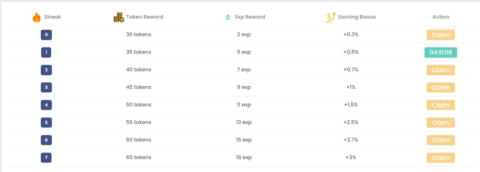Viewport: 480px width, 172px height.
Task: Click the '+0.3%' earning bonus
Action: [x=351, y=35]
